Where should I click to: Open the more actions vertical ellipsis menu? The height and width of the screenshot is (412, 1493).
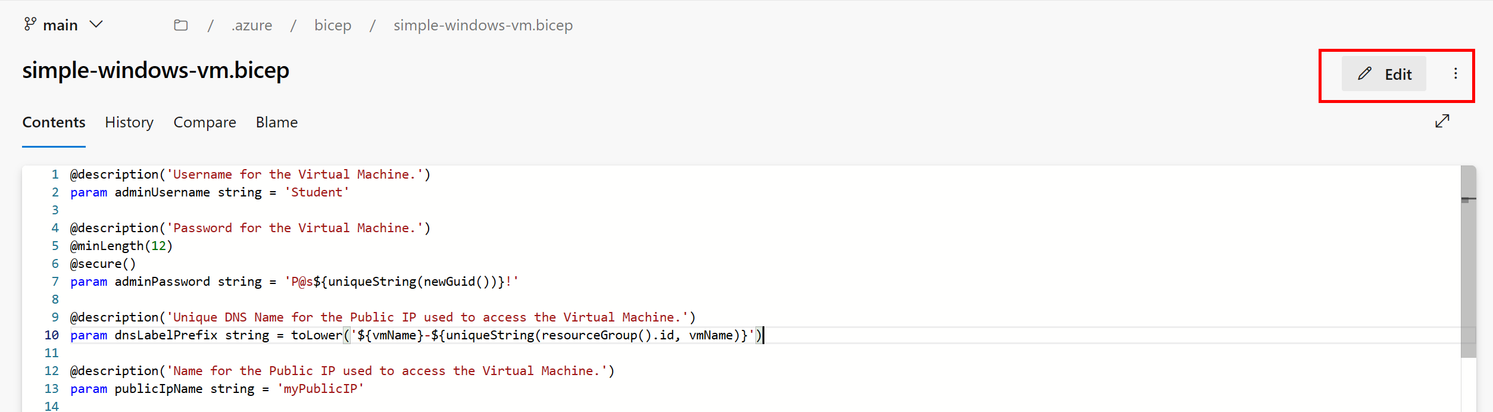[x=1455, y=73]
